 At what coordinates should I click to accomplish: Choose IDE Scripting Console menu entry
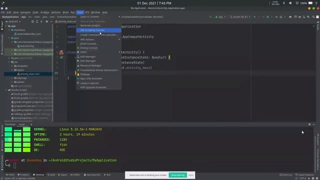pos(99,30)
